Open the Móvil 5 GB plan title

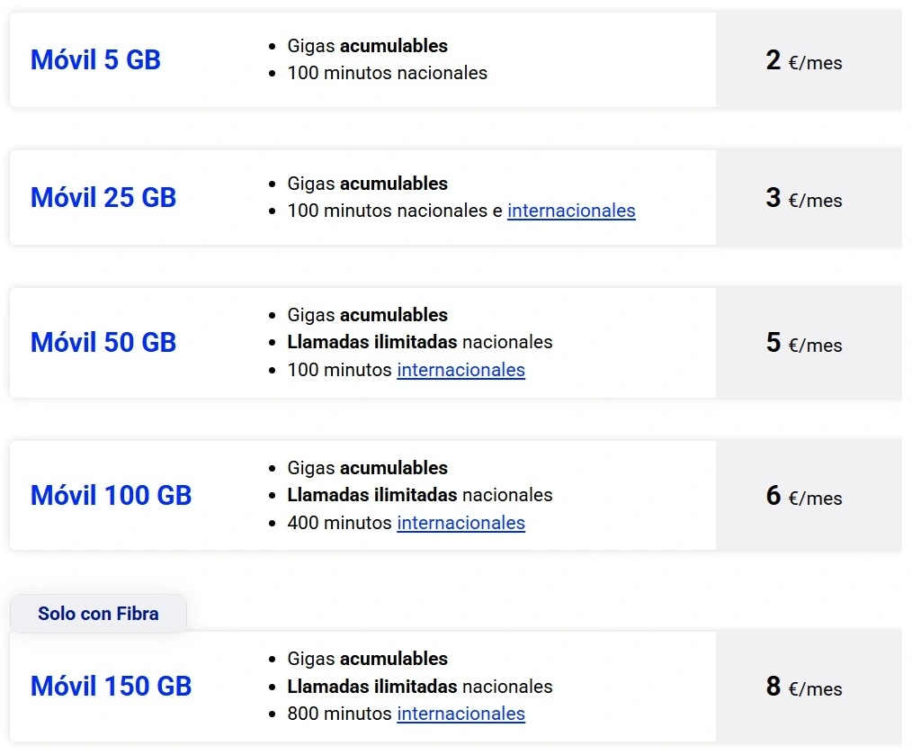click(x=95, y=60)
